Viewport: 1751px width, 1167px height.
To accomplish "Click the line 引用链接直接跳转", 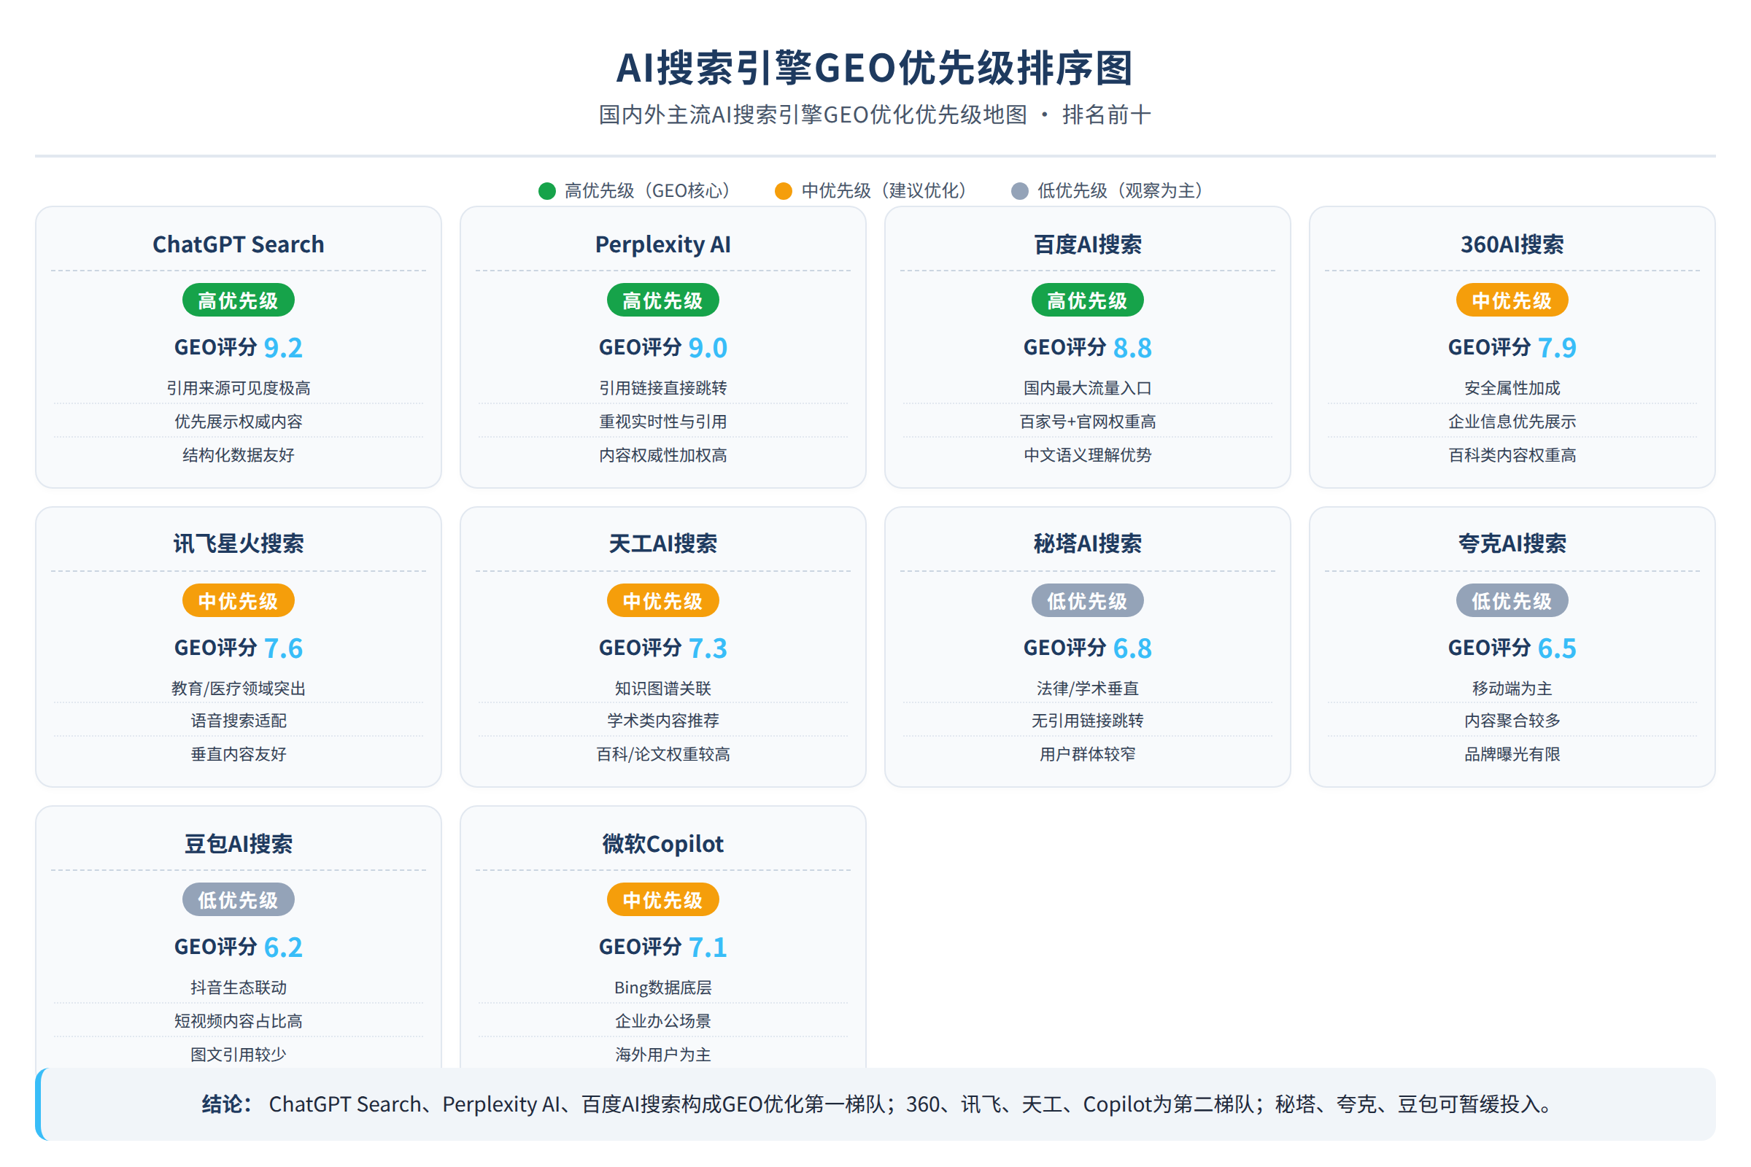I will pos(662,388).
